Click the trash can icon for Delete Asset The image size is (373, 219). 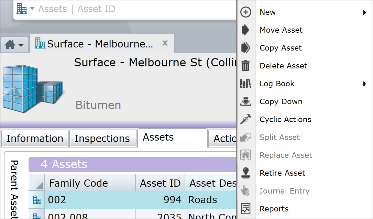pos(245,66)
